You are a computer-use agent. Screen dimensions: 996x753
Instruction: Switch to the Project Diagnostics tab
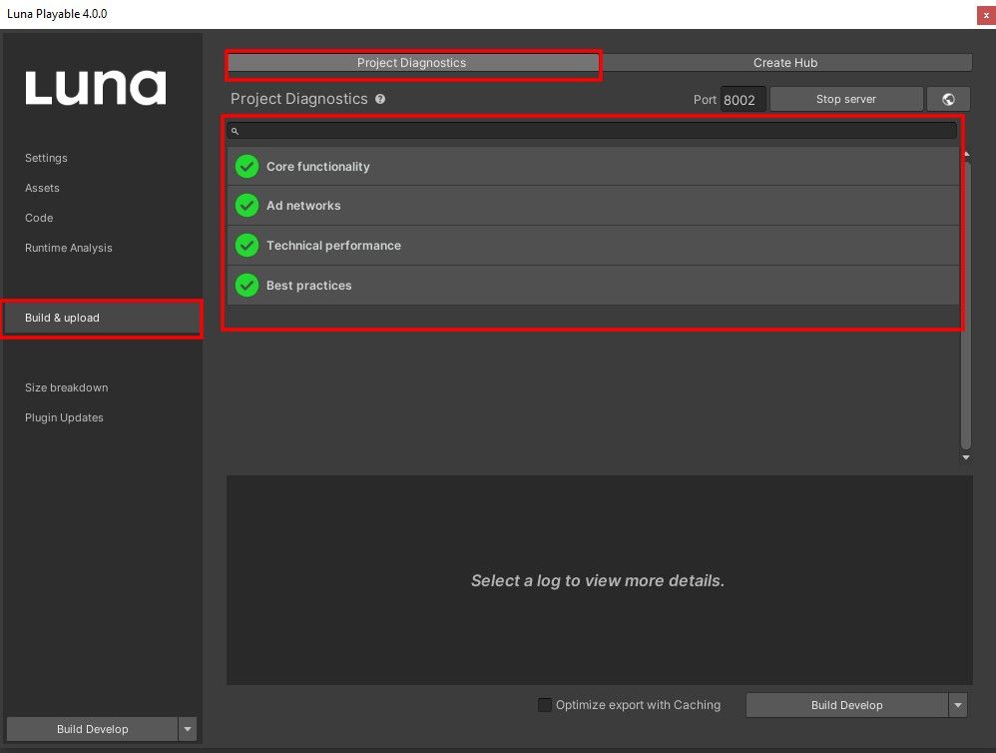point(411,63)
